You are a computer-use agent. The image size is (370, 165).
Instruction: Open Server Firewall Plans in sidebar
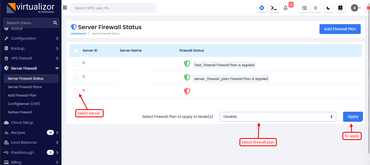pyautogui.click(x=25, y=87)
